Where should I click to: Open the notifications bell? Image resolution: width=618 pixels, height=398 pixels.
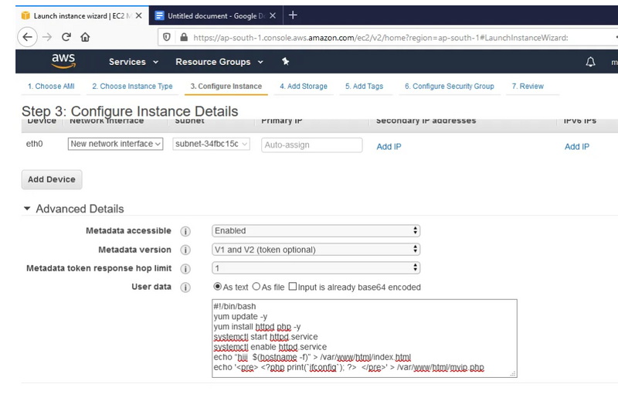pyautogui.click(x=590, y=62)
